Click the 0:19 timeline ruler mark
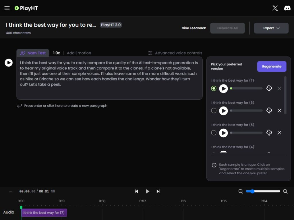294x220 pixels. tap(61, 201)
